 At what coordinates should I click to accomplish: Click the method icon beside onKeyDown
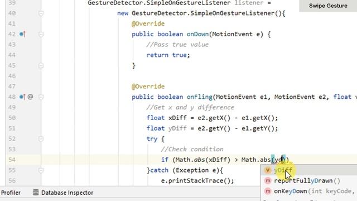click(268, 191)
